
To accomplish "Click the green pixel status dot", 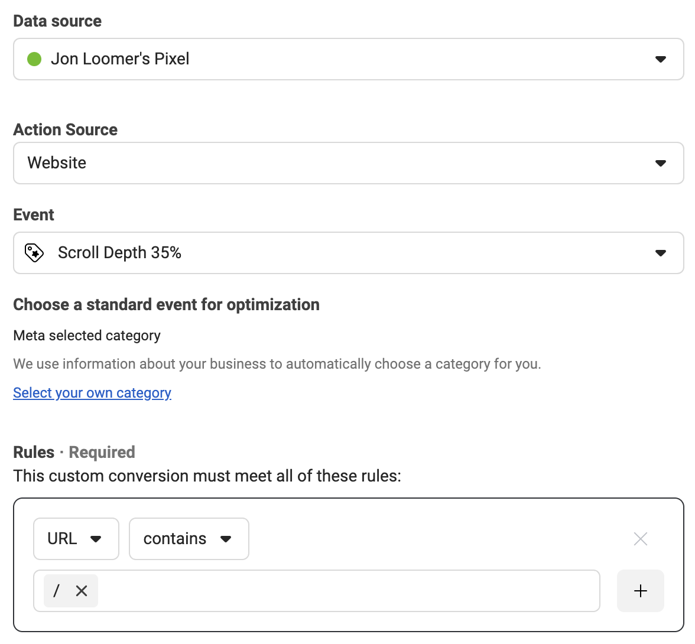I will click(x=34, y=59).
